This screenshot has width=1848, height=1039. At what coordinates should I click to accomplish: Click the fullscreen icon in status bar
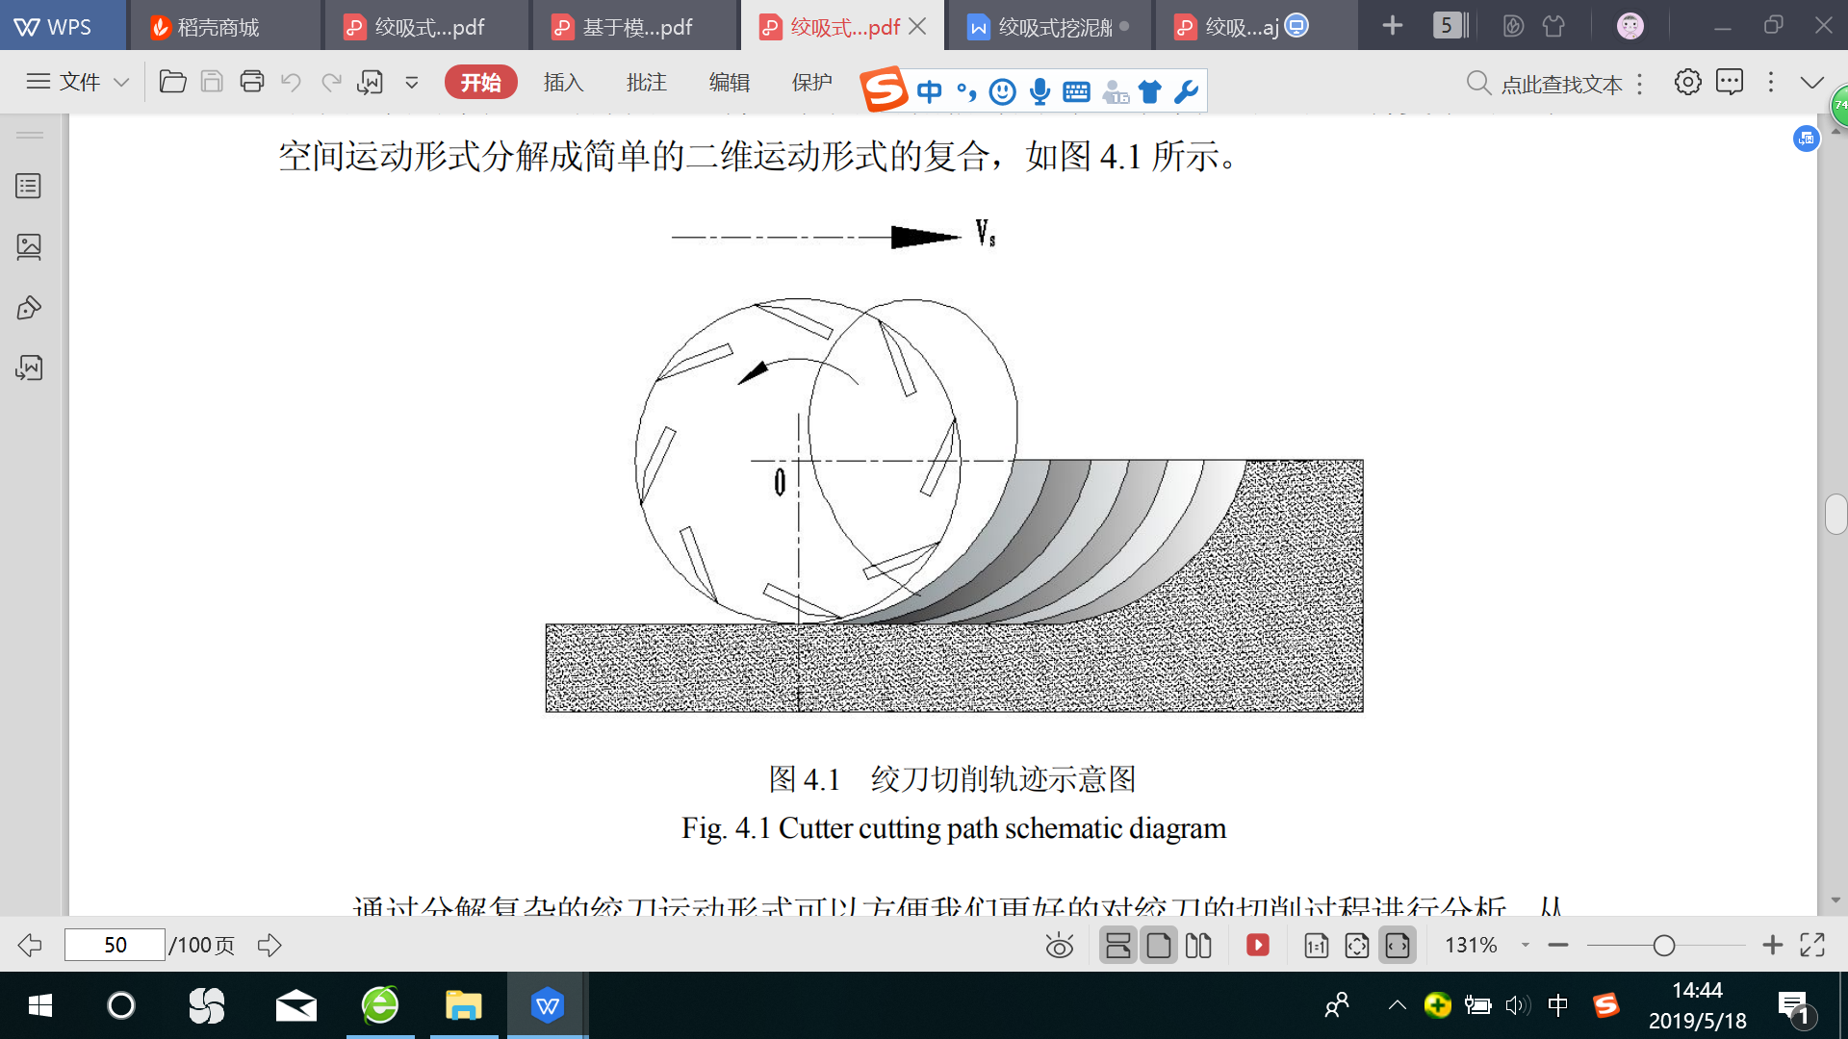[1812, 945]
